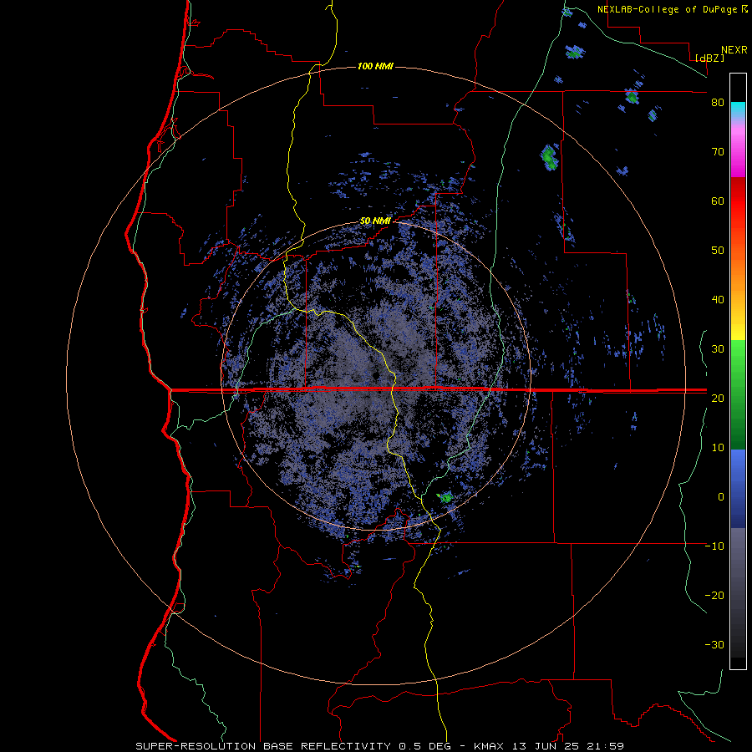Image resolution: width=752 pixels, height=752 pixels.
Task: Click the NEXR label above the color scale
Action: 734,49
